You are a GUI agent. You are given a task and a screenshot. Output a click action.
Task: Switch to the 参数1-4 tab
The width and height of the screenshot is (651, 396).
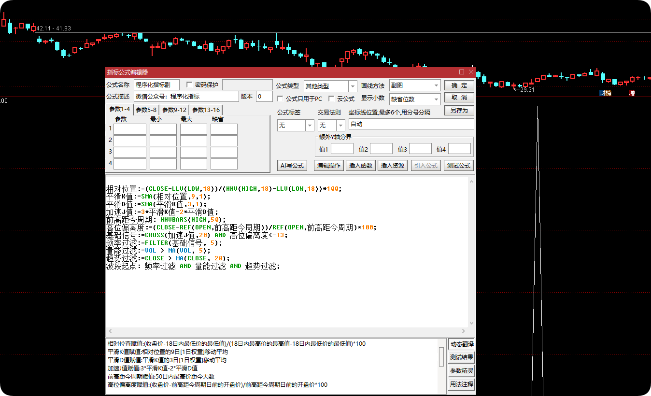click(120, 109)
